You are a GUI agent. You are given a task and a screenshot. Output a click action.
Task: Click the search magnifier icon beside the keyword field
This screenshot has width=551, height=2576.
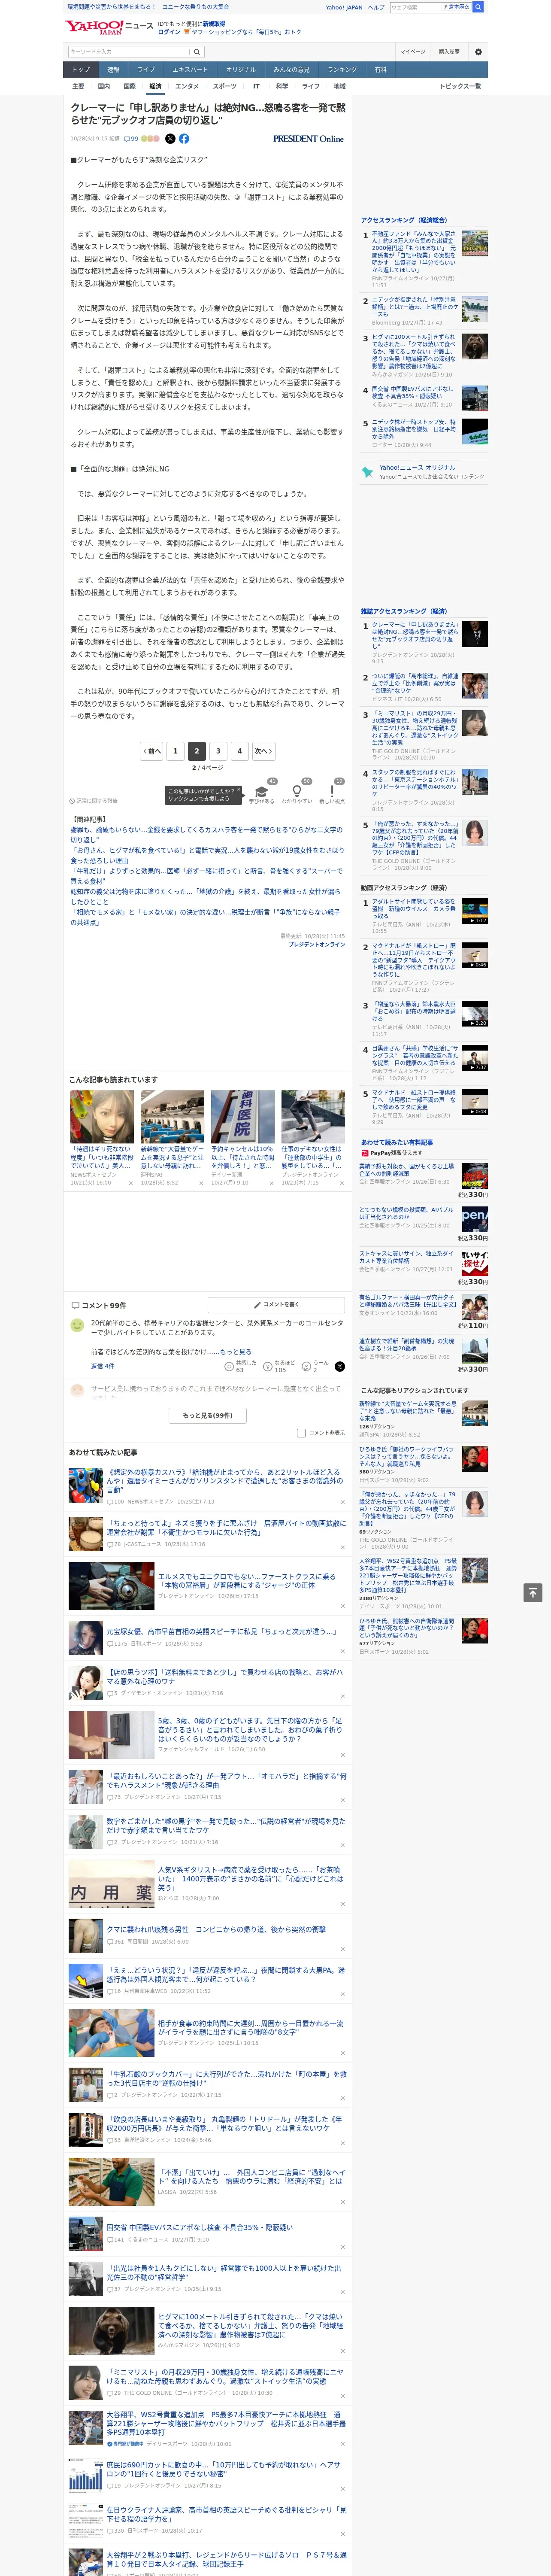[x=197, y=52]
